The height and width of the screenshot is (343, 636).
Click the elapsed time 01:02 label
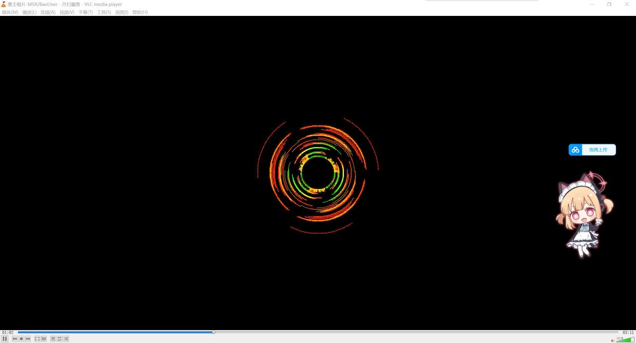tap(8, 333)
